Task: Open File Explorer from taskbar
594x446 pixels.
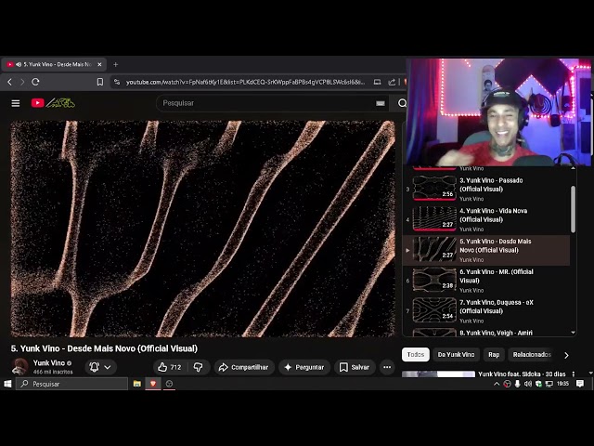Action: (x=137, y=384)
